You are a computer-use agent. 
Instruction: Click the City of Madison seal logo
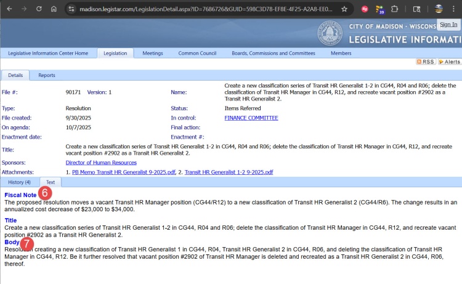pyautogui.click(x=330, y=34)
